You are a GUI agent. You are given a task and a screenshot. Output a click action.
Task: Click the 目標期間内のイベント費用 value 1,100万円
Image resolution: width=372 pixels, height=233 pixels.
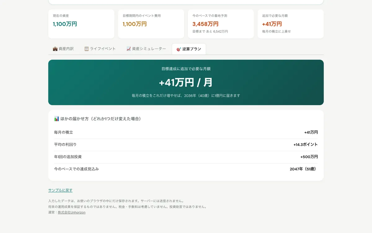point(135,24)
